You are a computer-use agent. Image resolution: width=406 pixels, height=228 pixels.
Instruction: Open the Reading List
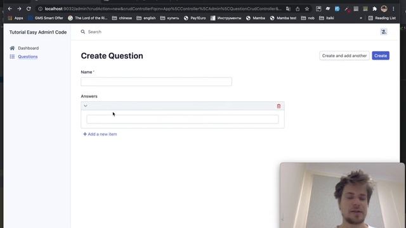[x=382, y=18]
